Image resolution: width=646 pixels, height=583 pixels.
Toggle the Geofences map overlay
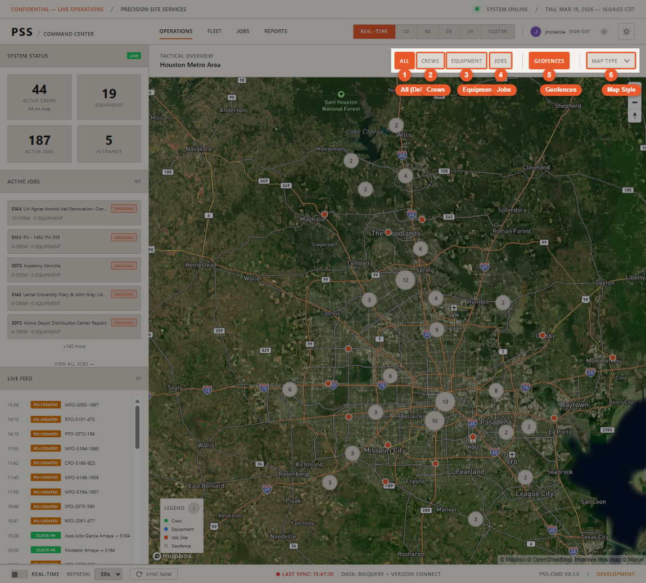pyautogui.click(x=549, y=60)
